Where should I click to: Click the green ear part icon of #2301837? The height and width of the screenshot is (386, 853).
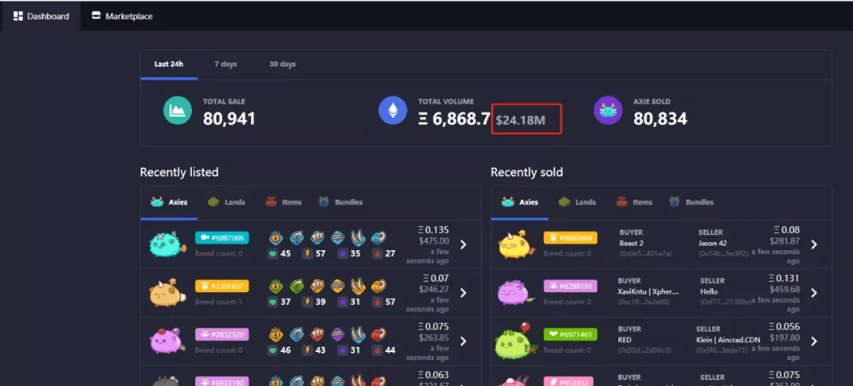(297, 286)
